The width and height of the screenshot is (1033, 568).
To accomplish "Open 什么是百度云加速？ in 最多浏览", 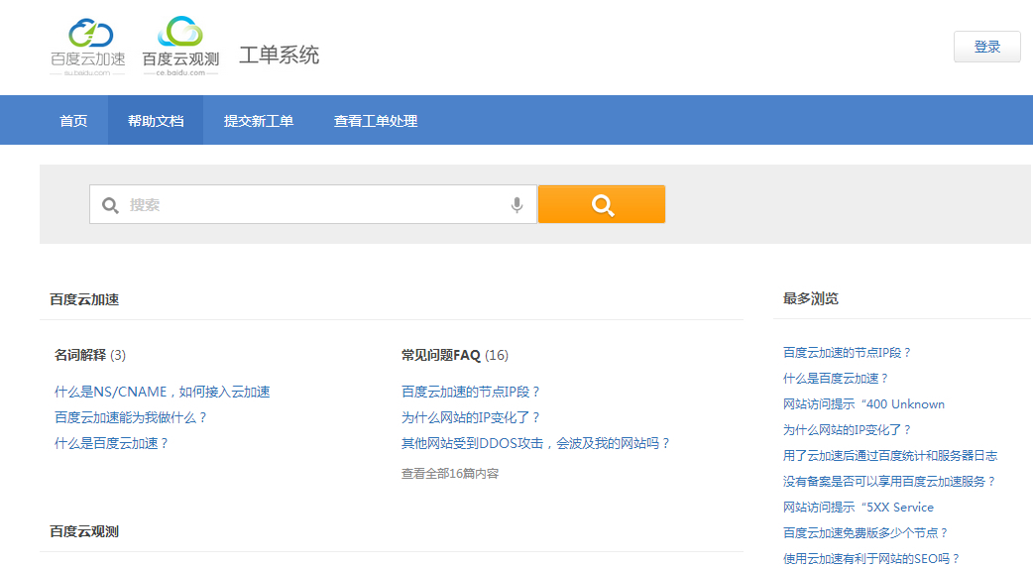I will click(836, 379).
